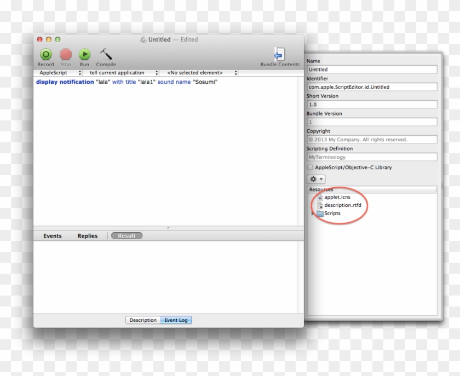Screen dimensions: 460x376
Task: Enable AppleScript/Objective-C Library checkbox
Action: 311,167
